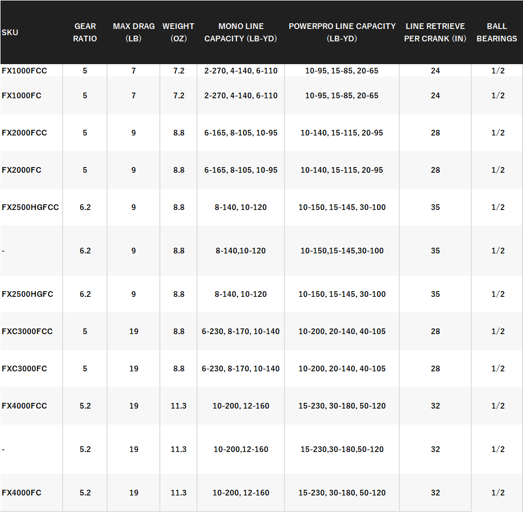Click weight 11.3 in FX4000FC row
The width and height of the screenshot is (523, 512).
tap(178, 493)
